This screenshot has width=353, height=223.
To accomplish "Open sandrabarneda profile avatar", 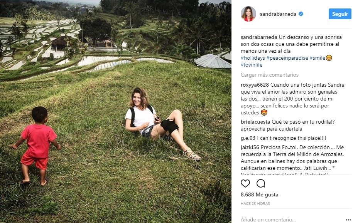I will click(x=248, y=14).
